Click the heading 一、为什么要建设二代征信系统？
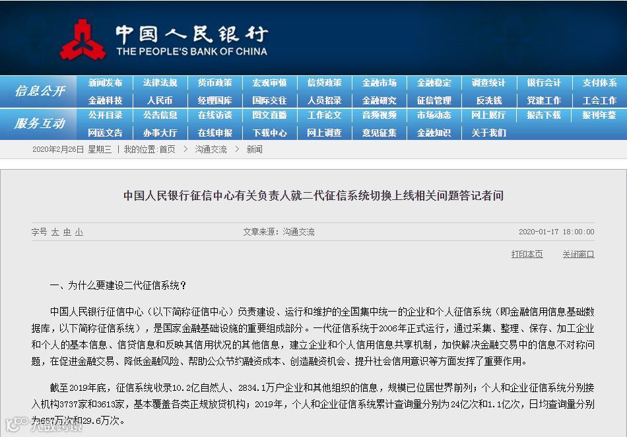 tap(118, 285)
